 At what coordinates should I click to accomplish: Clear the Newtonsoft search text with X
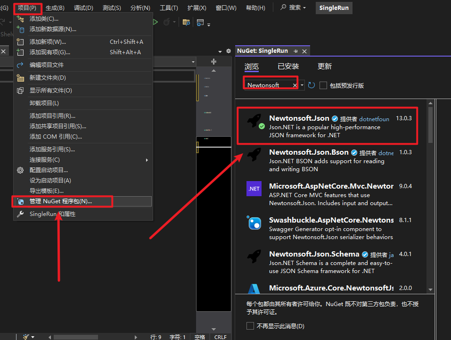295,85
